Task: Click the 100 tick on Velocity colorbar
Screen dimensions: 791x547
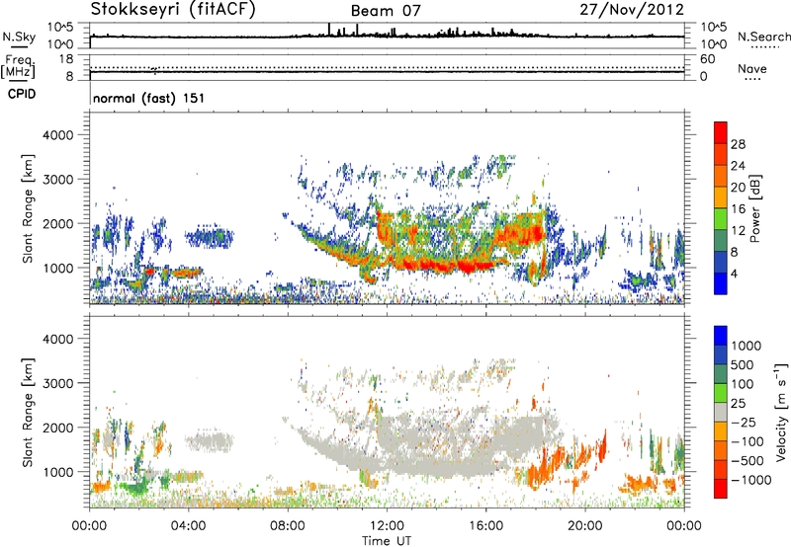Action: tap(743, 384)
